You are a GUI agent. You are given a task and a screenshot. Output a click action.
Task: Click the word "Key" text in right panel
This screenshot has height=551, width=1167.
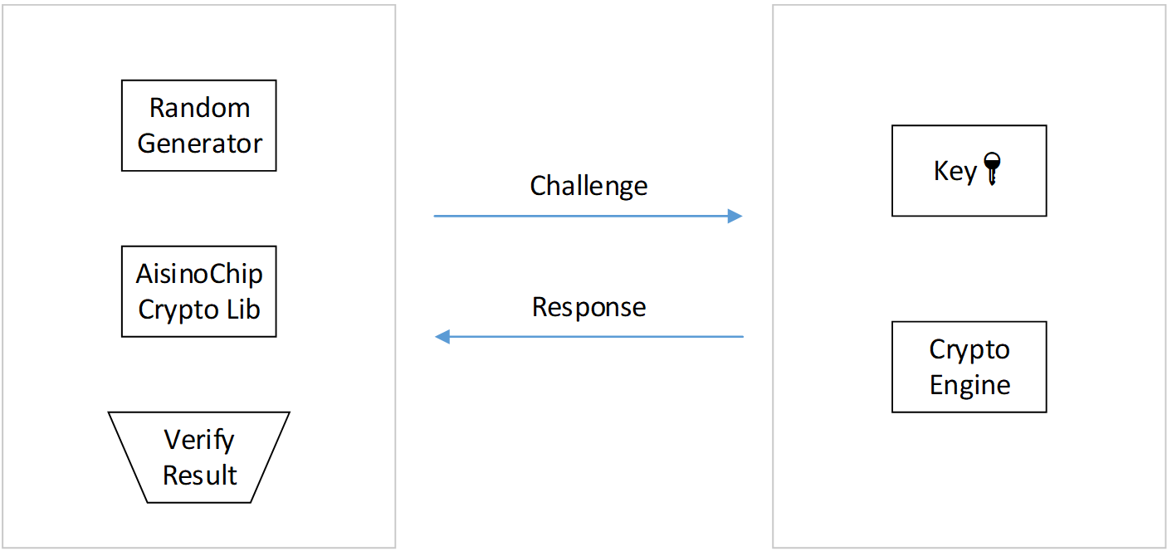[955, 171]
